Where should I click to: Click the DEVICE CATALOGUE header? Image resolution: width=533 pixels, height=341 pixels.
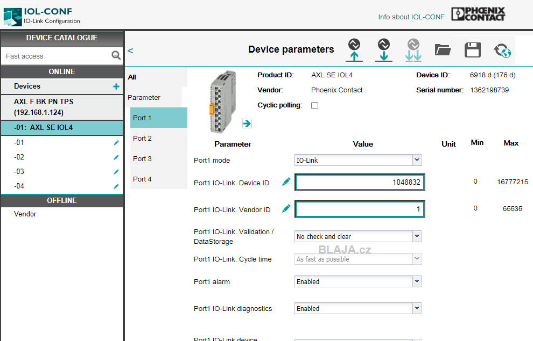coord(62,38)
